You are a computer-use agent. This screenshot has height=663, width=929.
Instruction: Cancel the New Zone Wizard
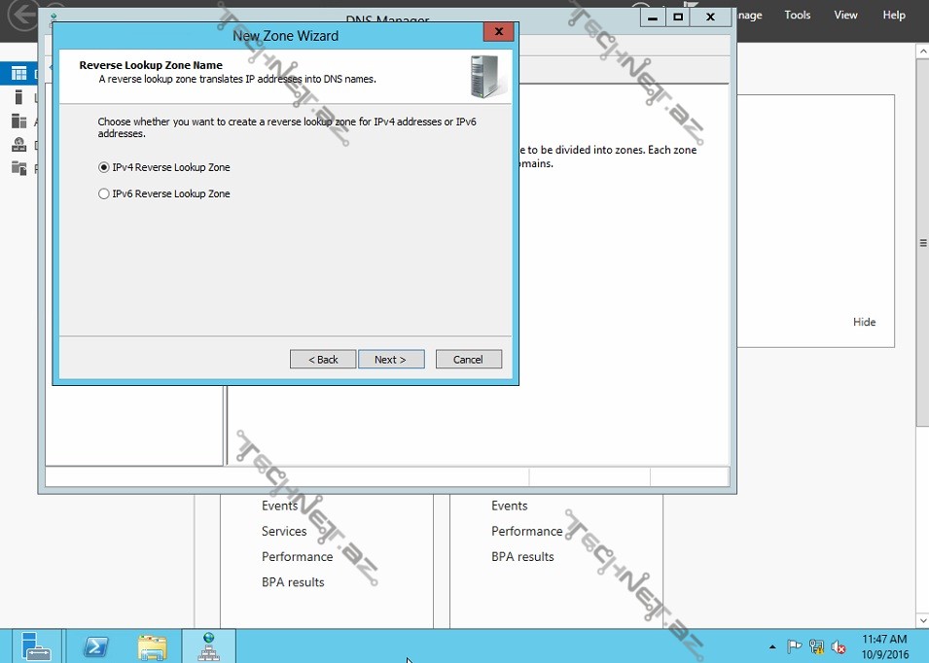click(468, 360)
